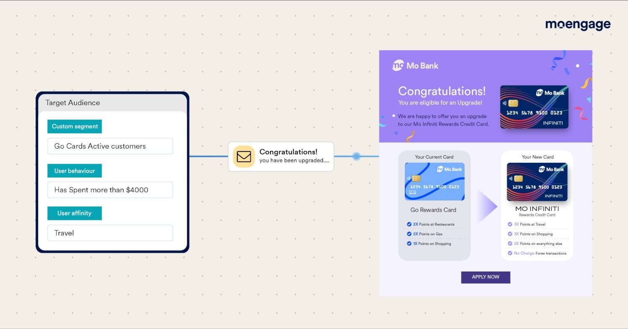Click the blue Go Rewards card image
This screenshot has height=329, width=628.
pos(435,181)
